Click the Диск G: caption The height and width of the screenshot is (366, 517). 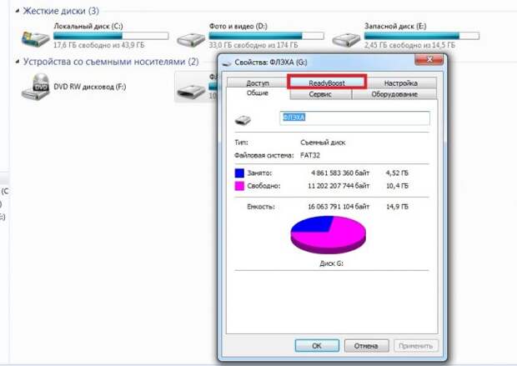[x=331, y=263]
